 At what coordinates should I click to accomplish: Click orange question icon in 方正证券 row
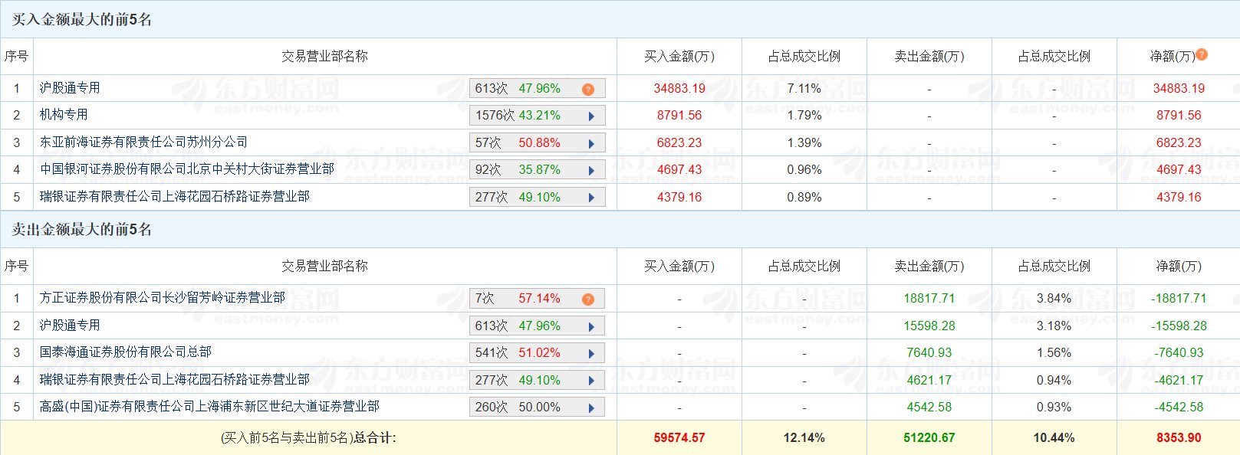pyautogui.click(x=588, y=299)
